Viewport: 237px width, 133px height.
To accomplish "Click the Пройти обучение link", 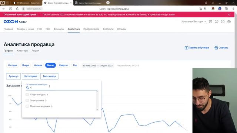I will (197, 48).
